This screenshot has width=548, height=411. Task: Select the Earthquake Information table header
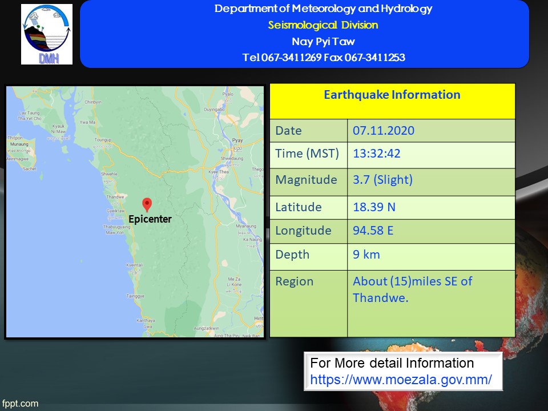click(x=392, y=95)
